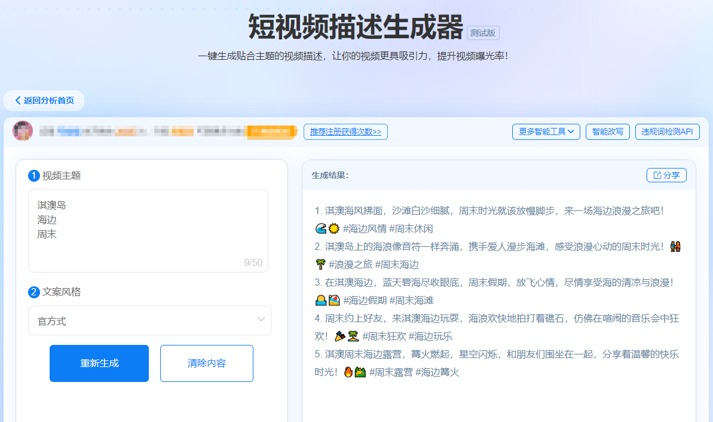The width and height of the screenshot is (713, 422).
Task: Click the hashtag text #浪漫之旅 #周末海边
Action: 374,265
